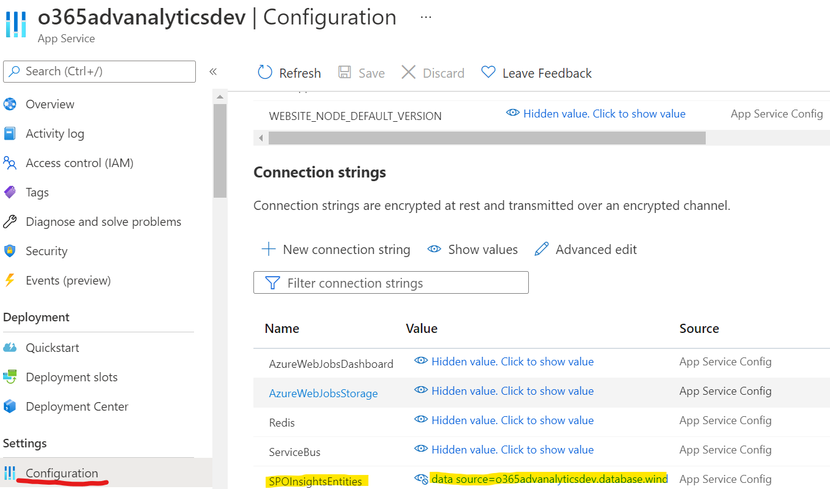Go to Deployment slots
Viewport: 830px width, 489px height.
[x=72, y=377]
